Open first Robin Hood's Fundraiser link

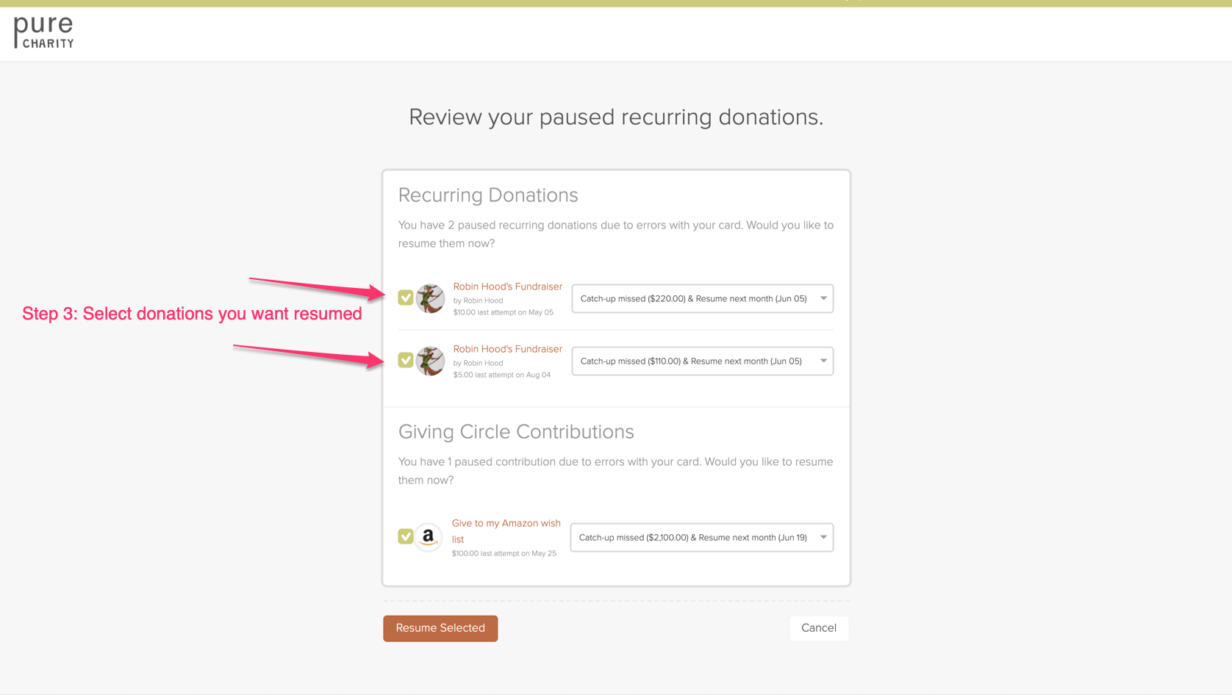point(508,287)
